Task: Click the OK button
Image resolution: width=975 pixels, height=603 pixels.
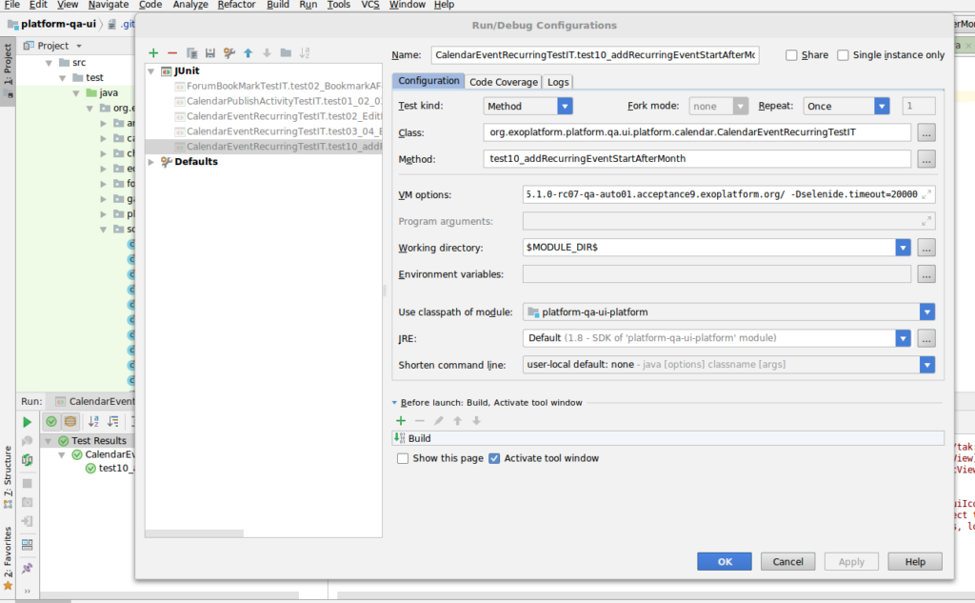Action: [x=725, y=561]
